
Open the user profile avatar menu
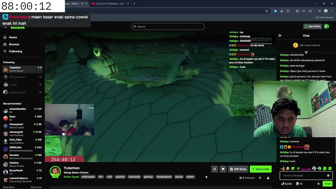coord(326,27)
